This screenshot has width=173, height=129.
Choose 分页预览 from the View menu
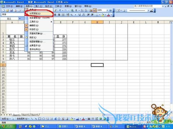click(x=39, y=13)
